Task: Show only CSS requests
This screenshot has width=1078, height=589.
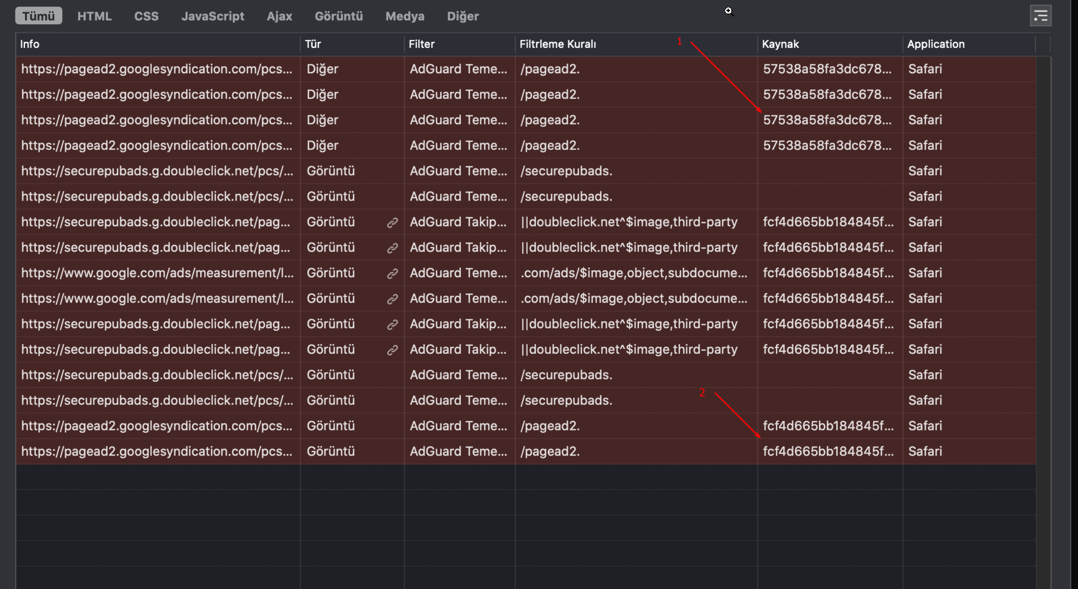Action: click(146, 16)
